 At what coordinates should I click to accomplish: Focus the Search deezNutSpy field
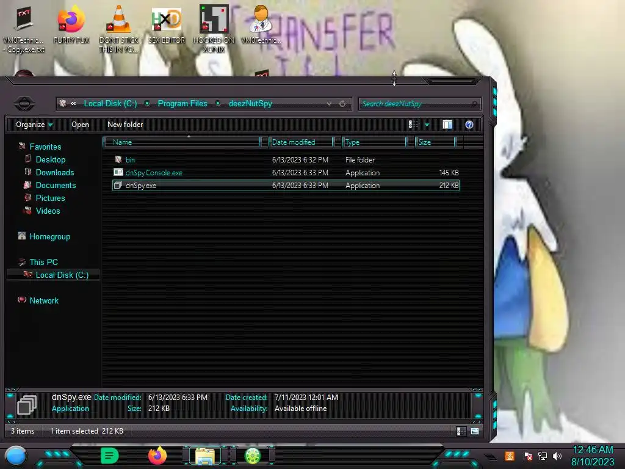[x=420, y=104]
